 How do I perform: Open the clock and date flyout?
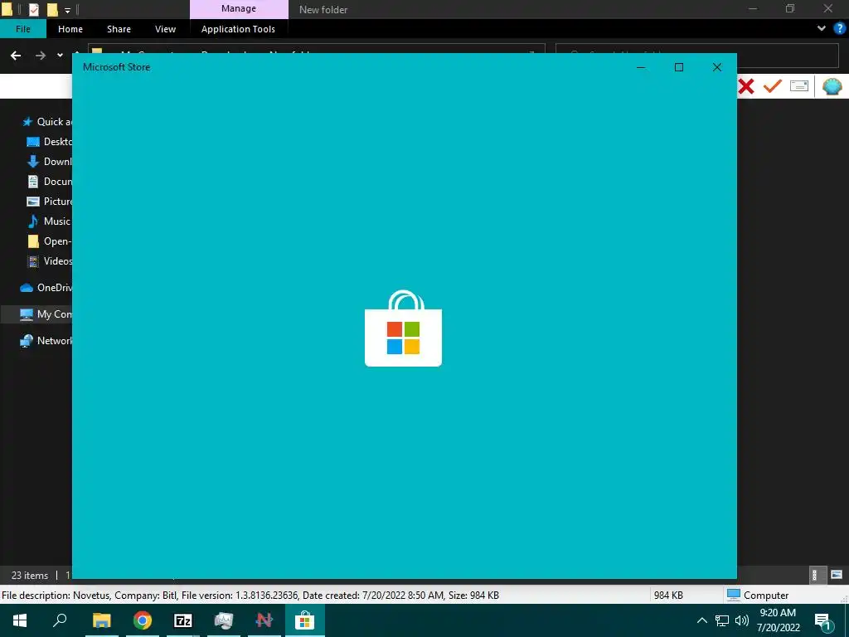pyautogui.click(x=778, y=620)
